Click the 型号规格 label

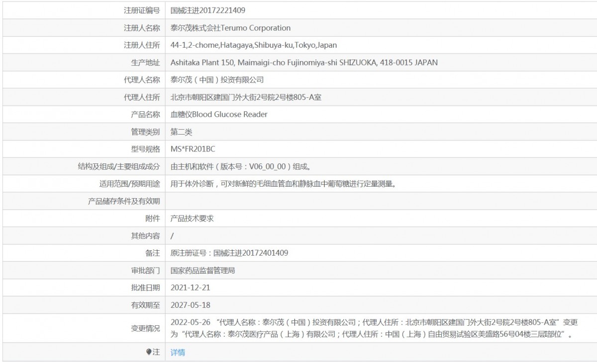145,149
